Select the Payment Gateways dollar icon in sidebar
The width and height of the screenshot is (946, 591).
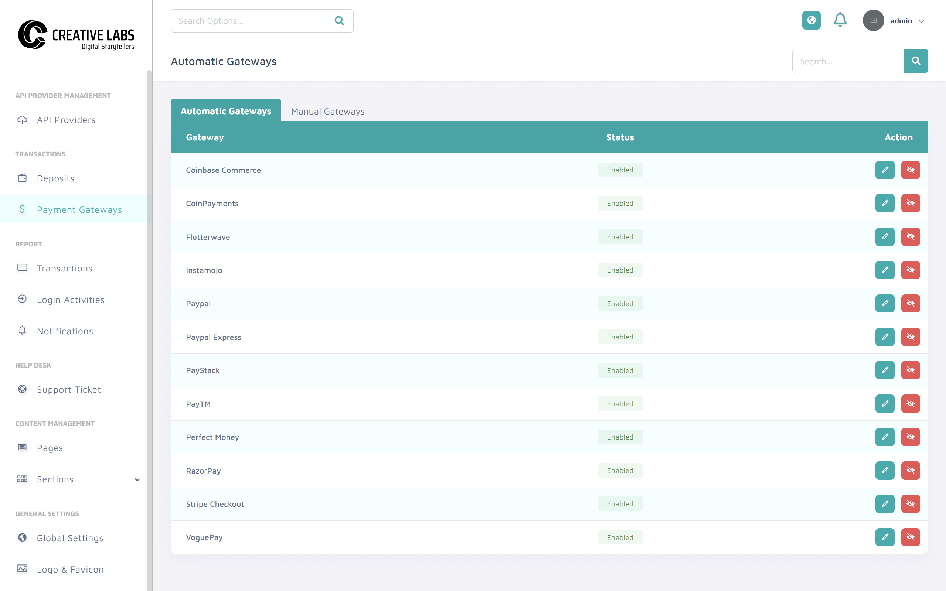click(22, 209)
